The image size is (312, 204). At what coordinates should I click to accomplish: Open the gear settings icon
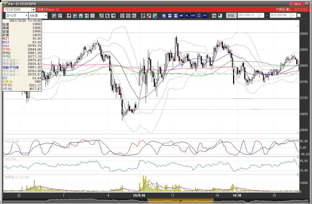pos(143,15)
